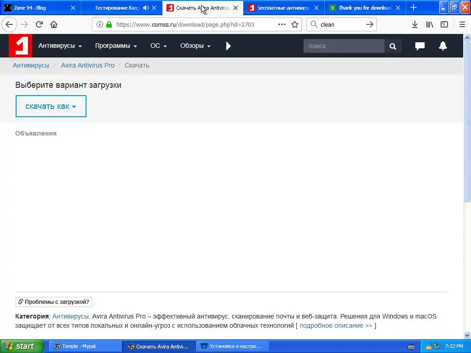Image resolution: width=471 pixels, height=353 pixels.
Task: Expand the Антивирусы menu
Action: tap(60, 46)
